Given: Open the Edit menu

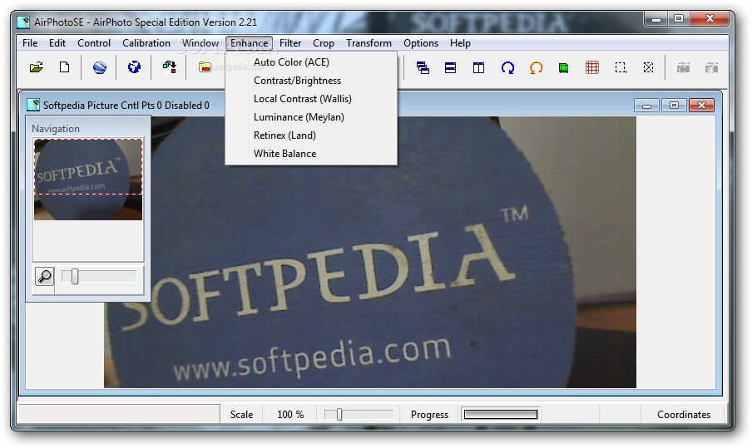Looking at the screenshot, I should pos(57,43).
